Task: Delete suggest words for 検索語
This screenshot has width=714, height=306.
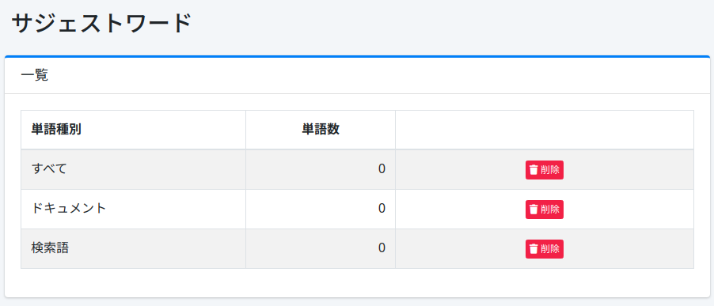Action: click(545, 249)
